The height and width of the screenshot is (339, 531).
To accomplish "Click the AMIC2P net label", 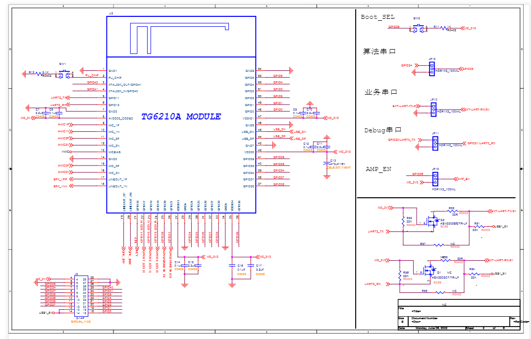I will click(63, 138).
